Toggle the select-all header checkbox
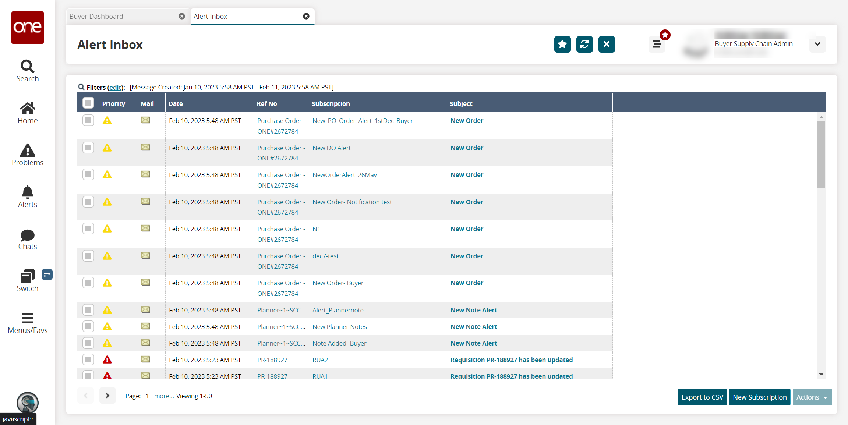 click(88, 103)
